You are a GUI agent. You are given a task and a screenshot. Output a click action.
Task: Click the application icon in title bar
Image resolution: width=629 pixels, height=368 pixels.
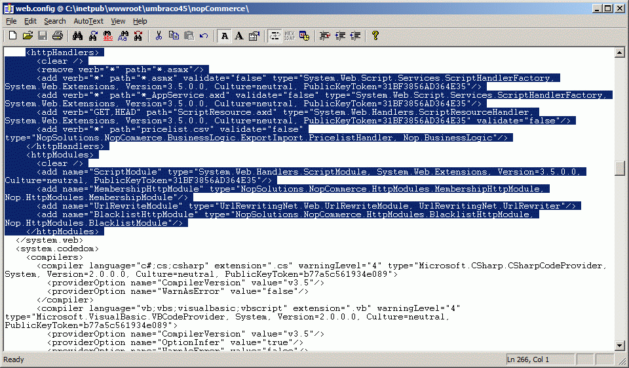coord(9,9)
